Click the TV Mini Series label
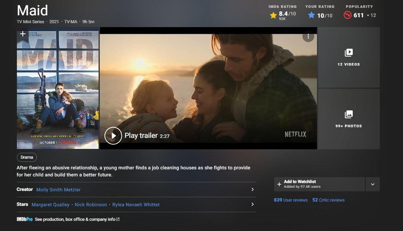This screenshot has height=231, width=403. click(30, 22)
